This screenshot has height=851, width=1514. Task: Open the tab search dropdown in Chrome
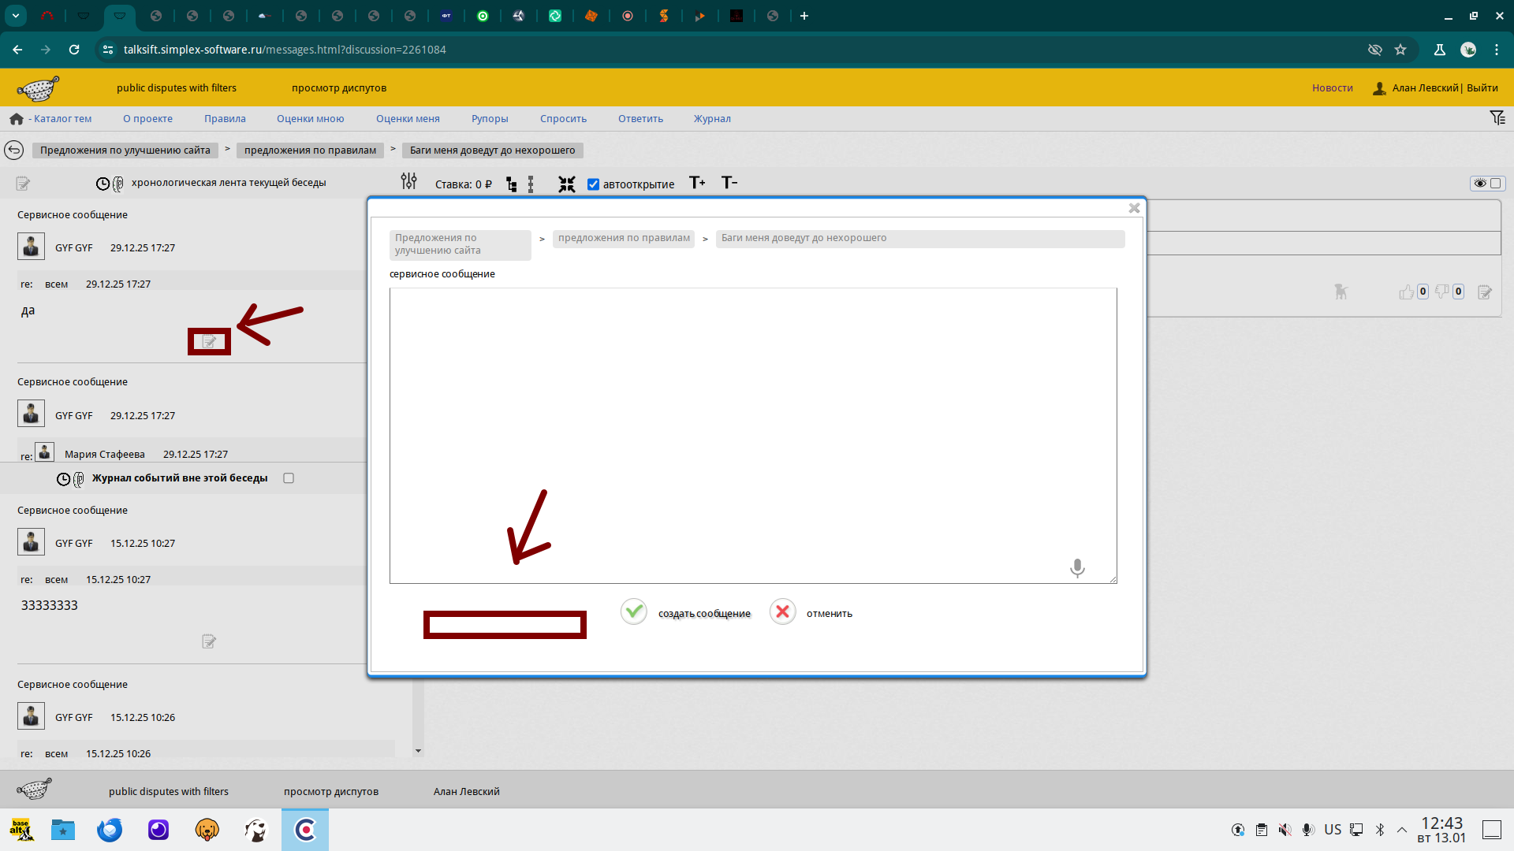point(16,16)
